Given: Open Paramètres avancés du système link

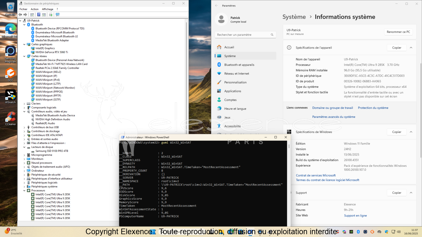Looking at the screenshot, I should tap(334, 117).
